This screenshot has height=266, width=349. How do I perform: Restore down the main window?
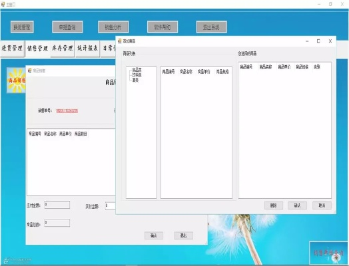point(330,4)
